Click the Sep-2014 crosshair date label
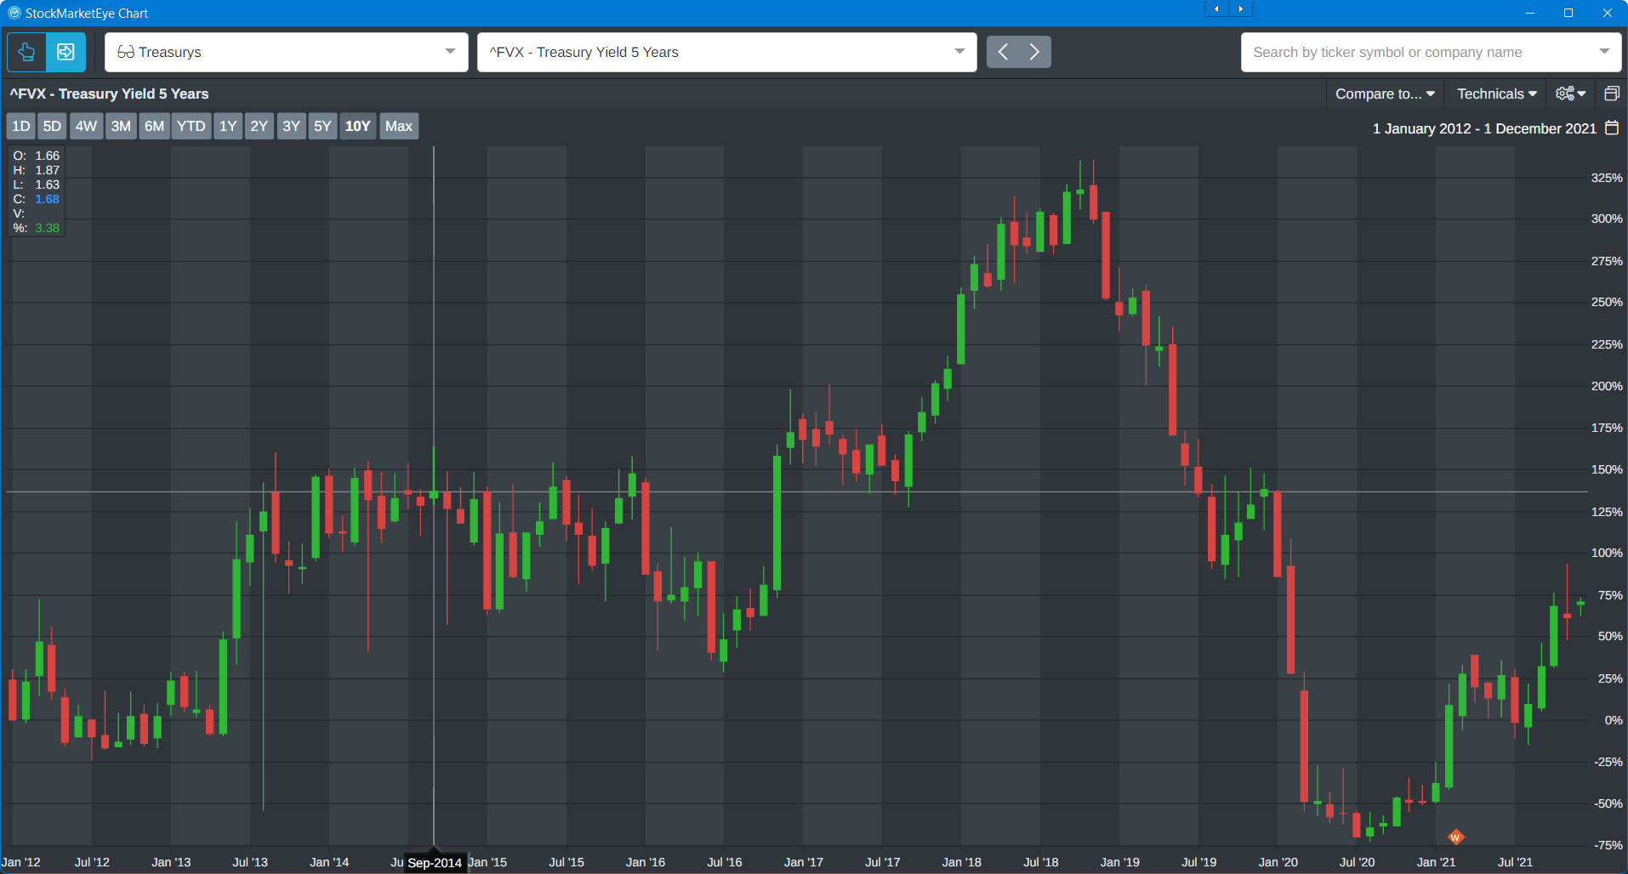Viewport: 1628px width, 874px height. pyautogui.click(x=435, y=862)
